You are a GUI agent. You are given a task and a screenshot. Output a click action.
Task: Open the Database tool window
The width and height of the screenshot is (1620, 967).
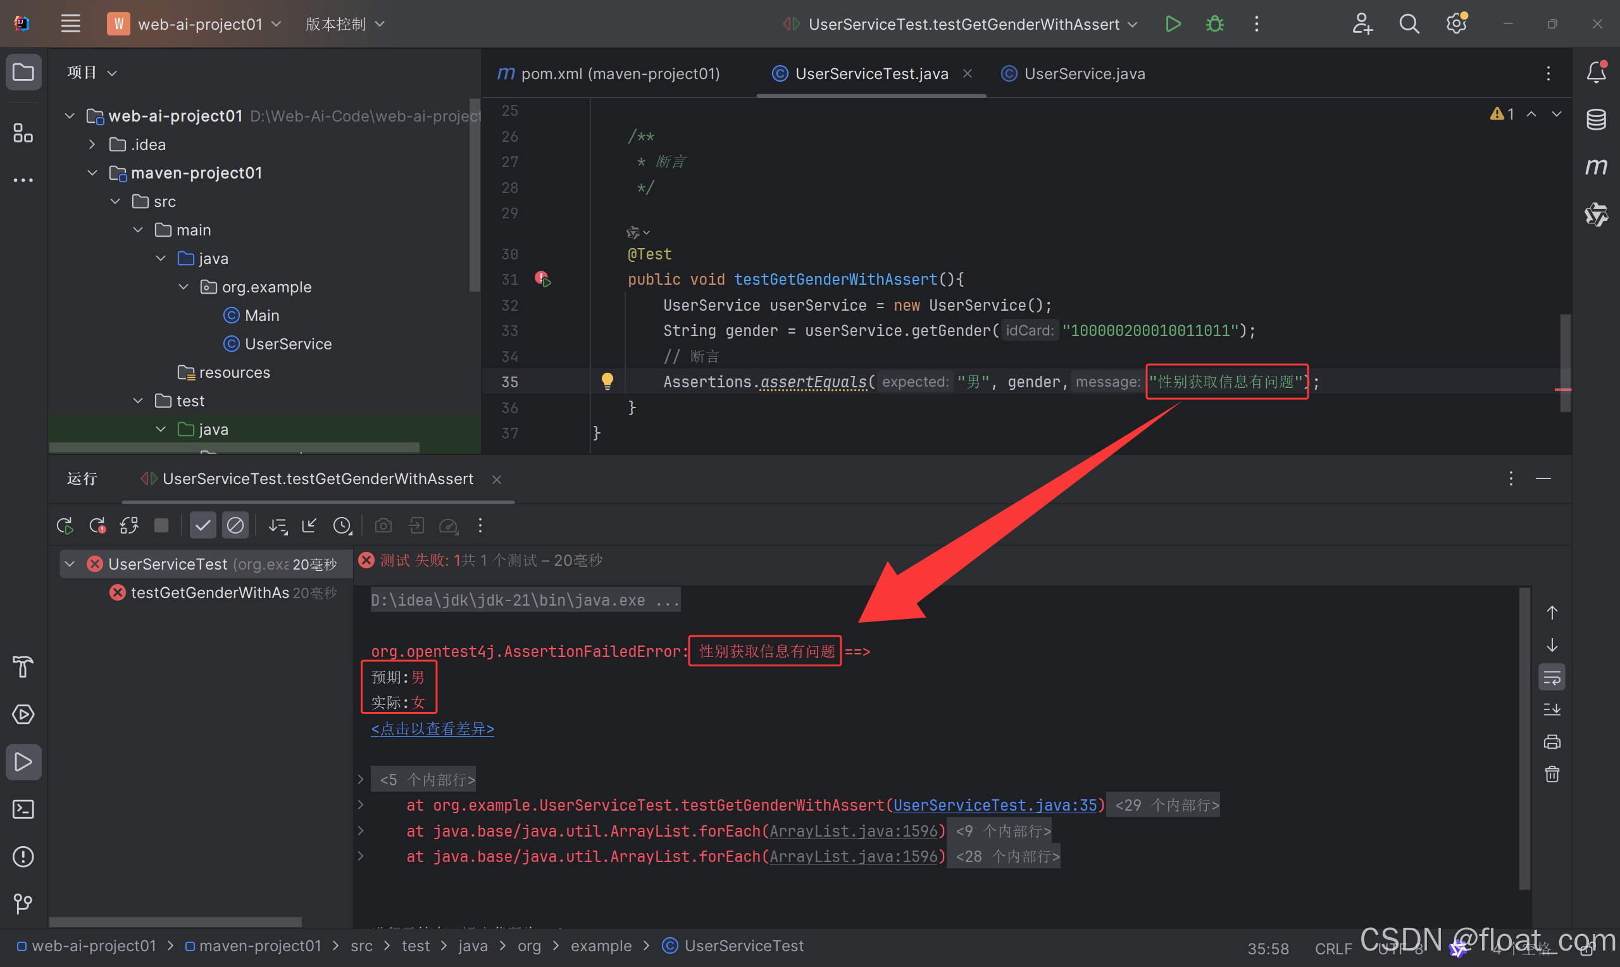[x=1596, y=119]
